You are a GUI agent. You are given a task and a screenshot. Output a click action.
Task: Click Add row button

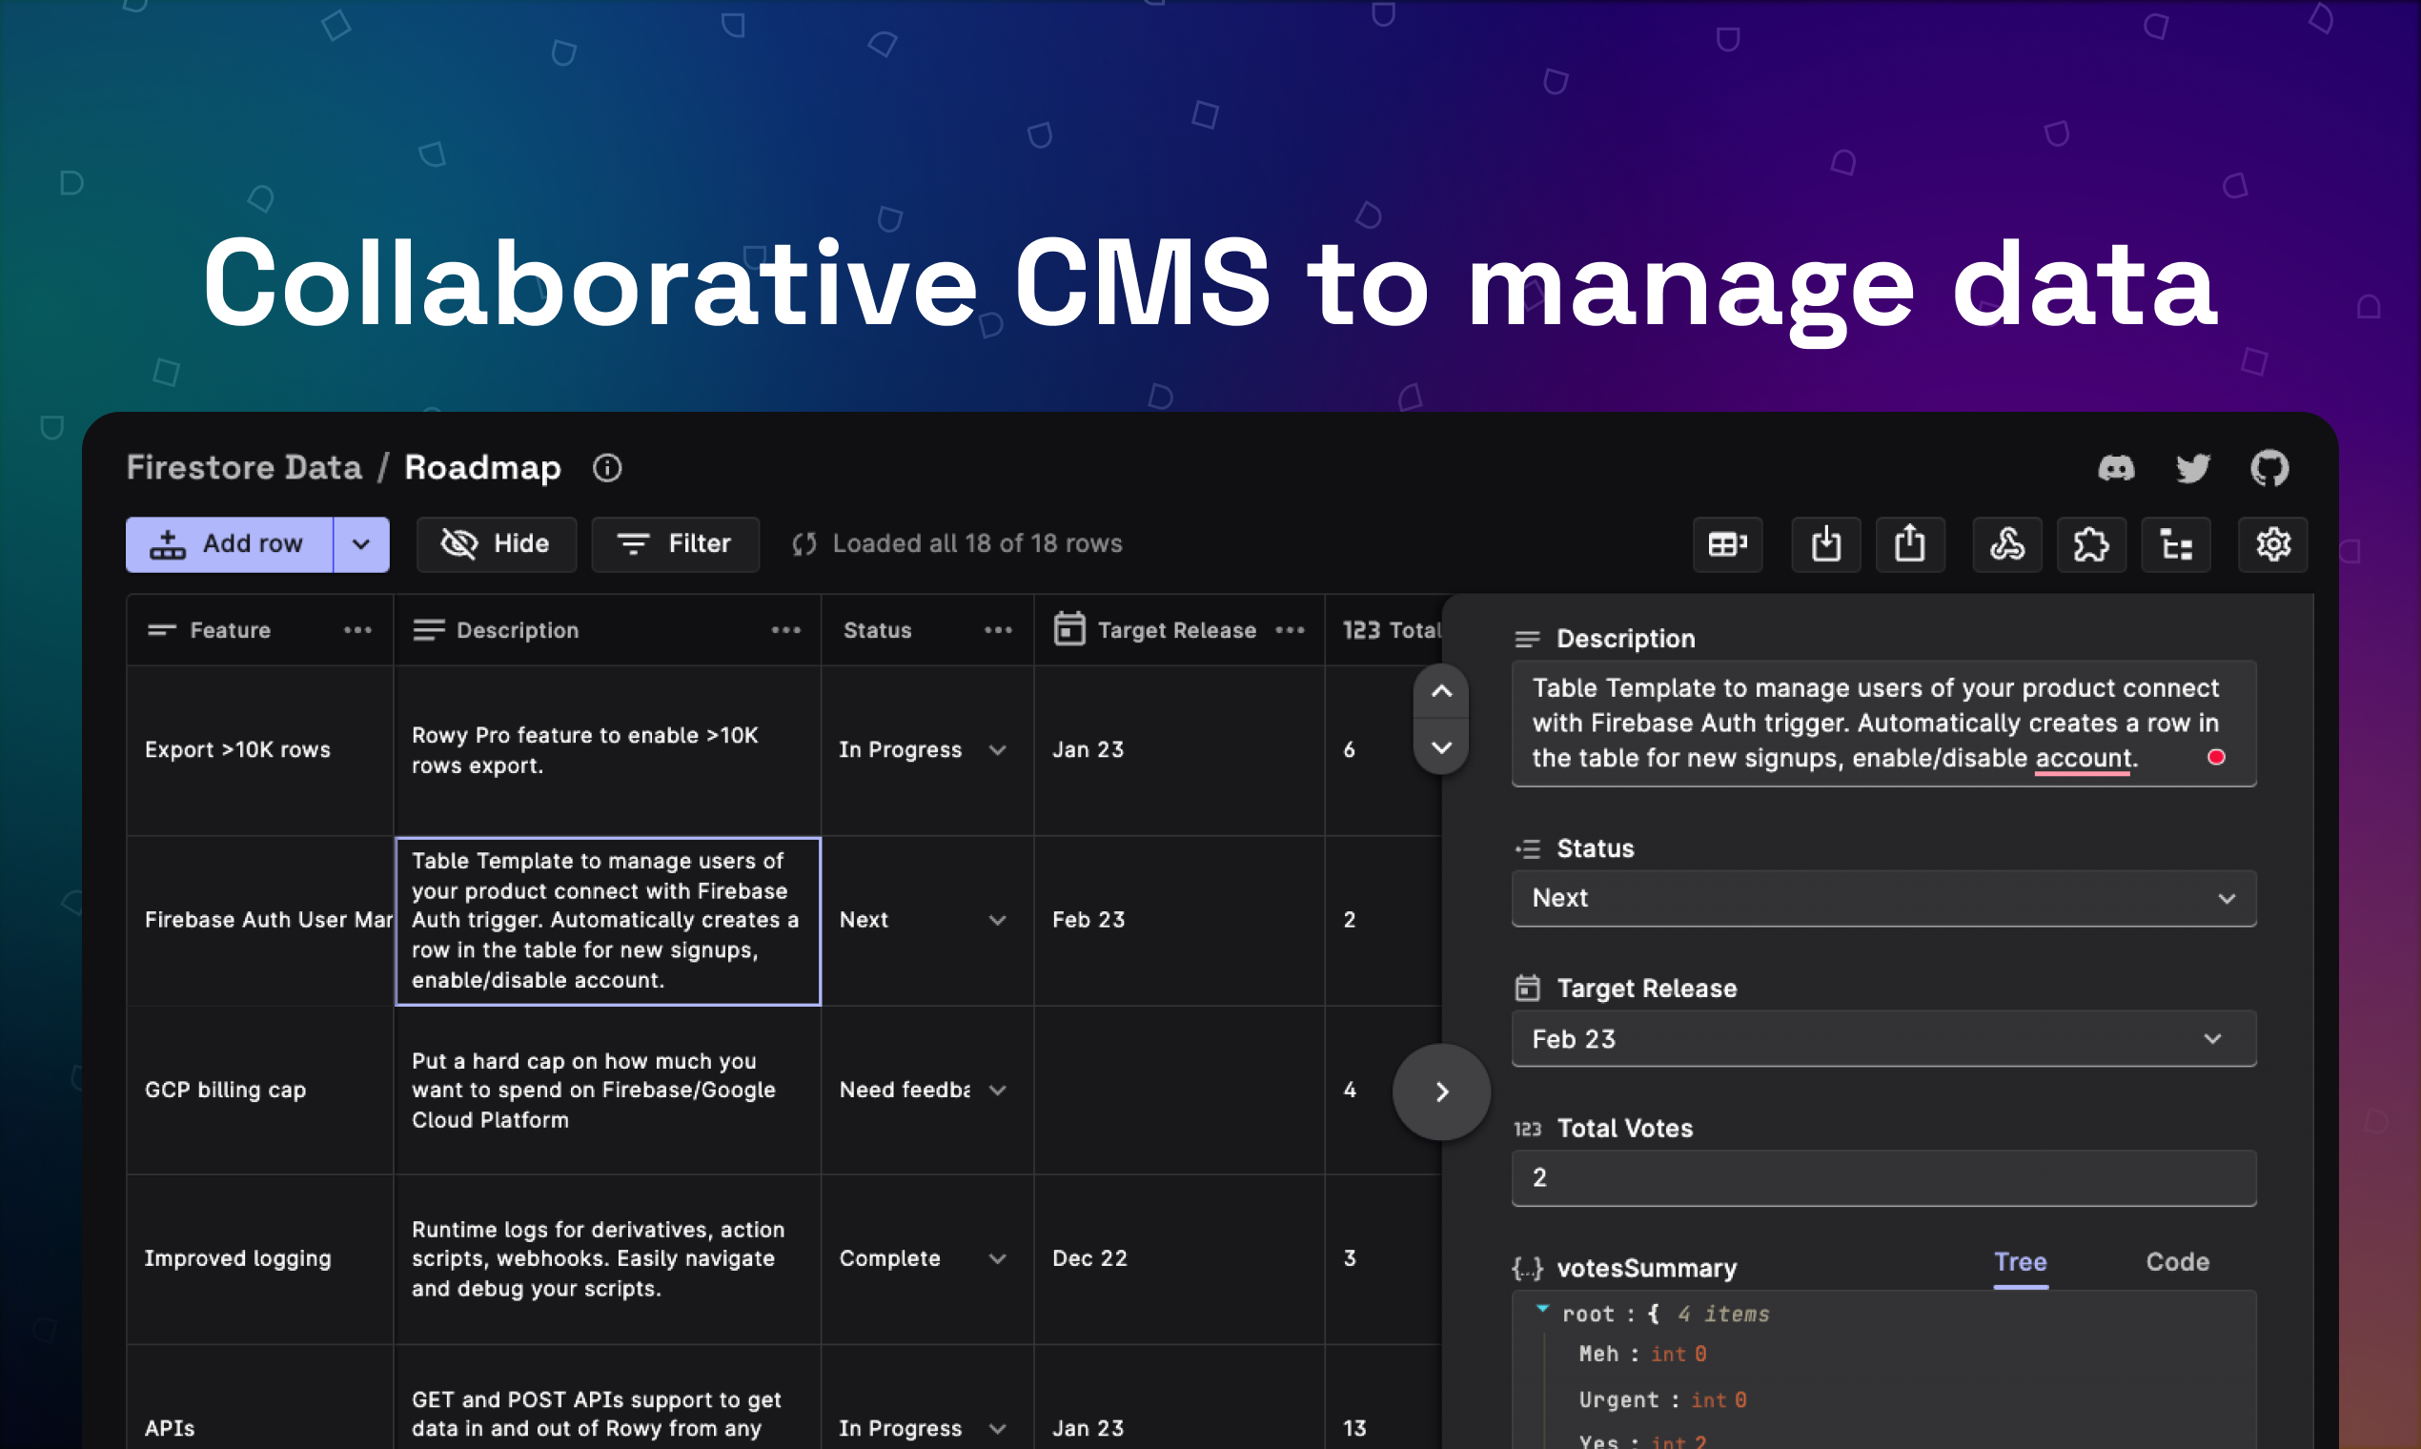pyautogui.click(x=231, y=544)
